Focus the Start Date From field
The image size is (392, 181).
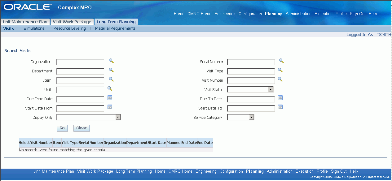coord(81,109)
